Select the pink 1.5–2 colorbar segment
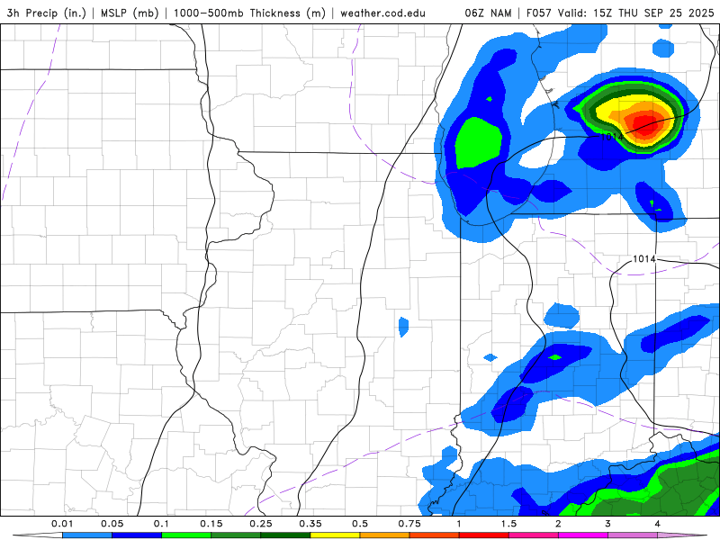Screen dimensions: 720x540 pyautogui.click(x=534, y=535)
